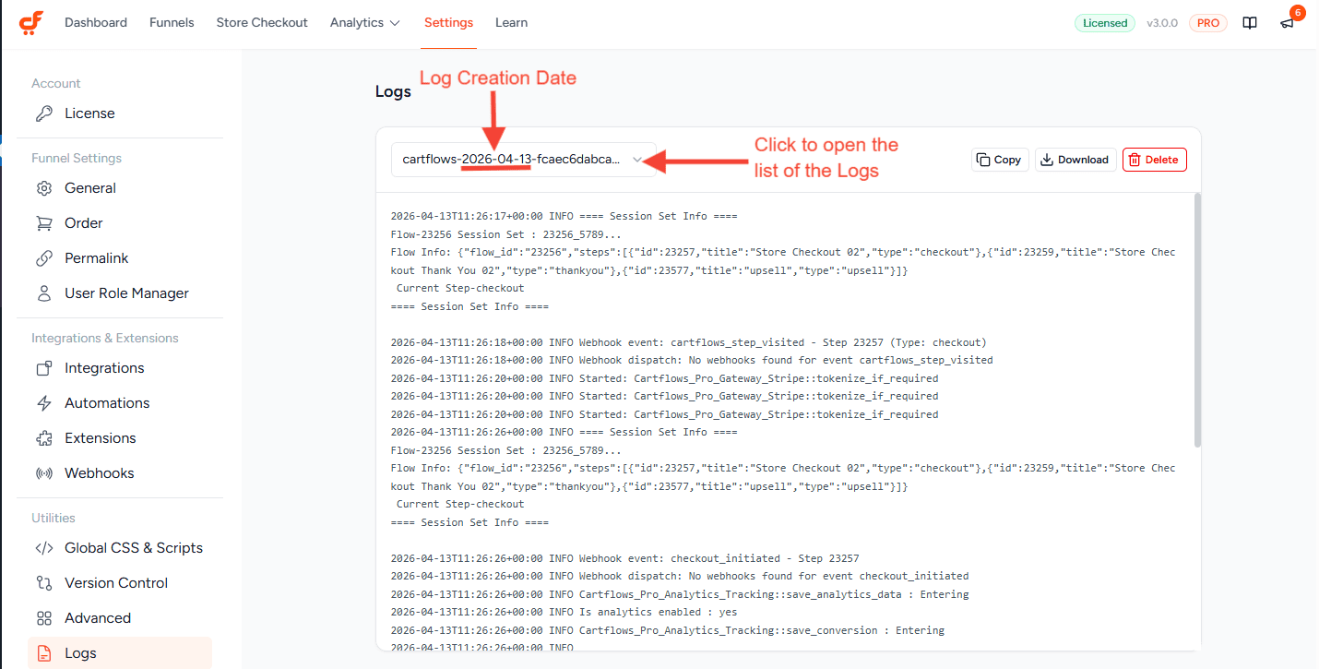Click the Logs file icon
Image resolution: width=1319 pixels, height=669 pixels.
point(44,653)
